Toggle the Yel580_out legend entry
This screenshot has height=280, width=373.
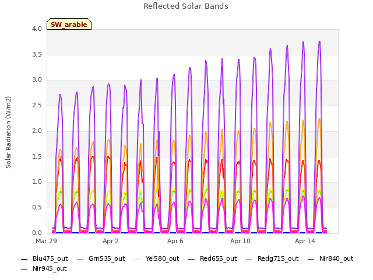(157, 259)
